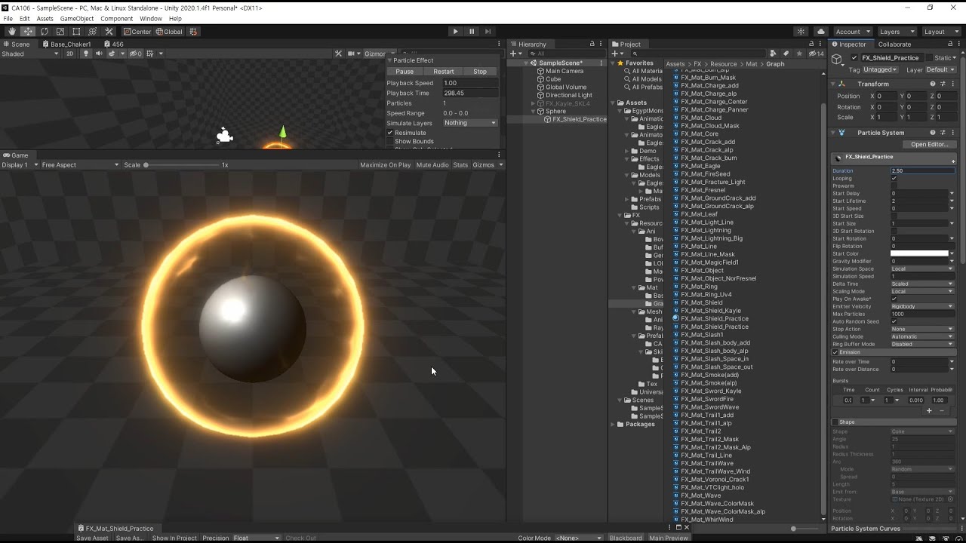Screen dimensions: 966x543
Task: Adjust the Game view Scale slider
Action: click(181, 165)
